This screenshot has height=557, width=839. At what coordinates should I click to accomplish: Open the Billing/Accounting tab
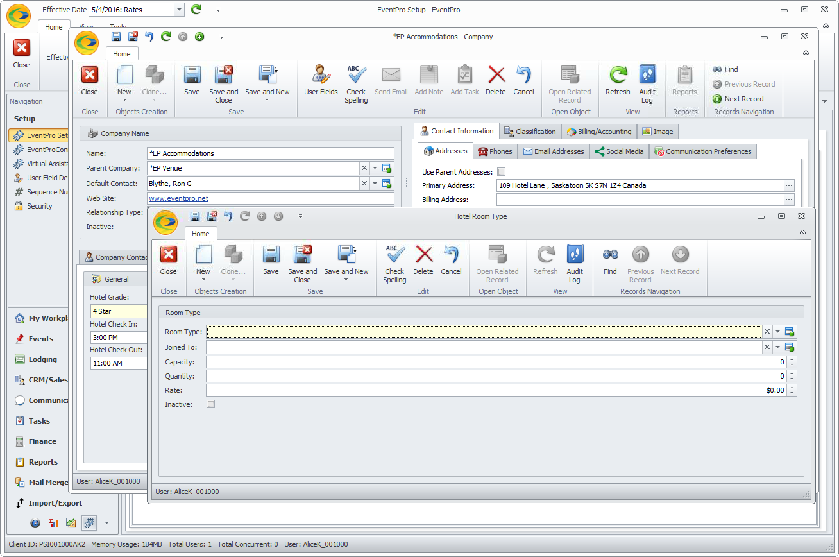(x=599, y=132)
